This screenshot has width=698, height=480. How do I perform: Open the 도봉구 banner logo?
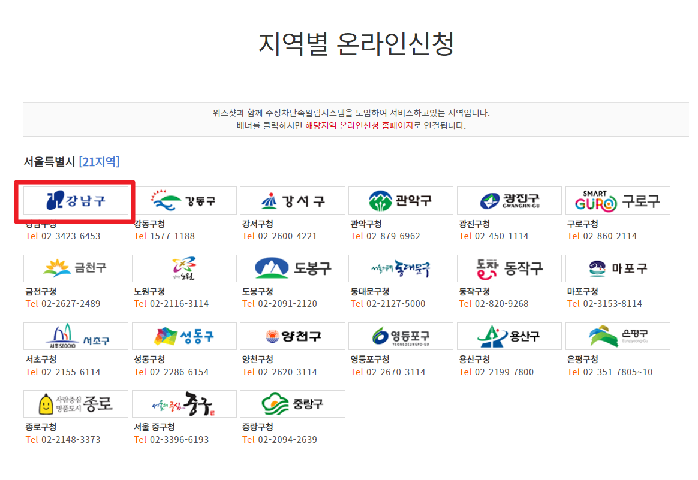coord(293,268)
